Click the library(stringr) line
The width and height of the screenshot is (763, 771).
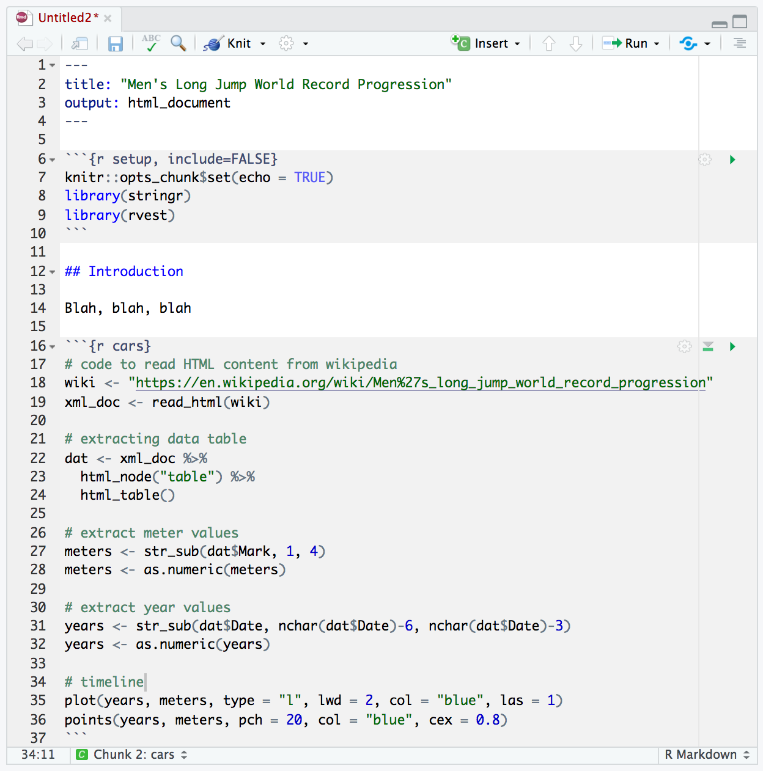128,195
